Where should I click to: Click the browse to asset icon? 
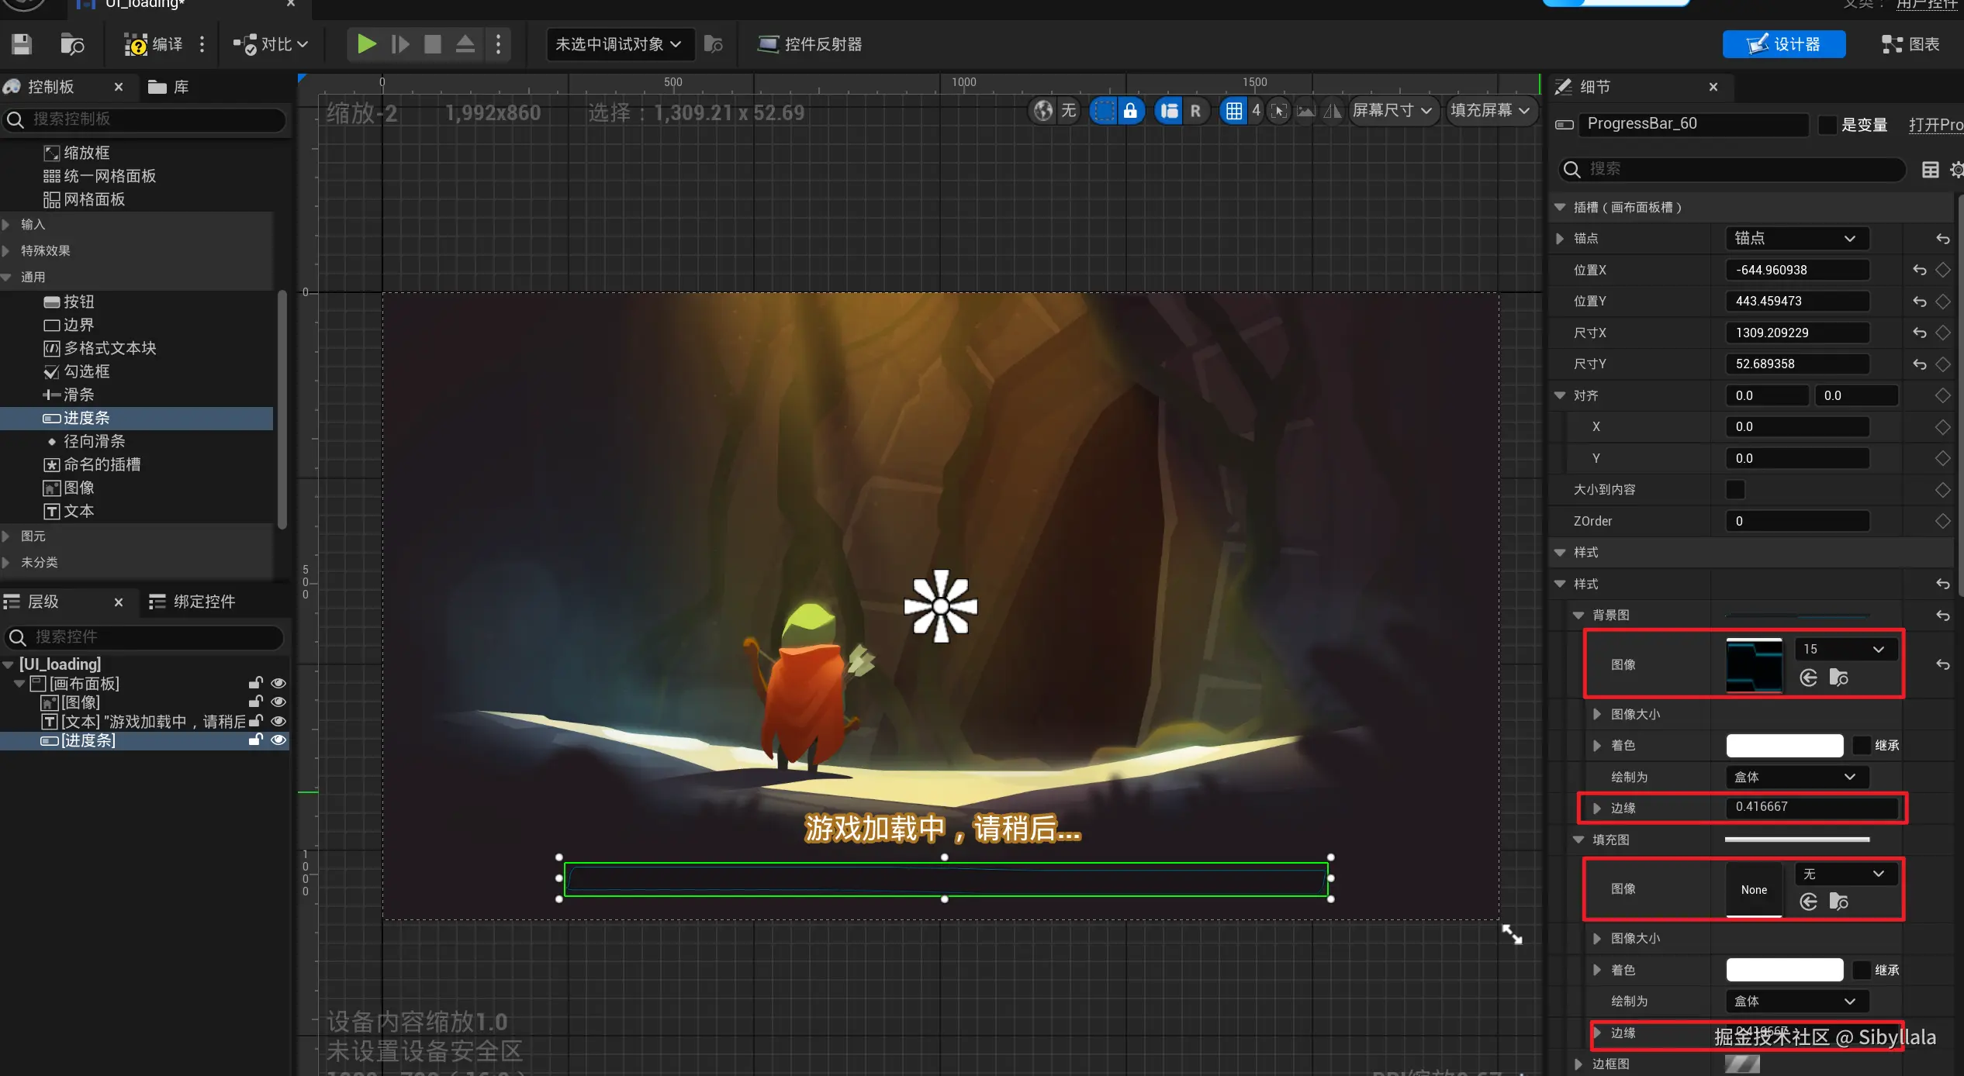[71, 44]
